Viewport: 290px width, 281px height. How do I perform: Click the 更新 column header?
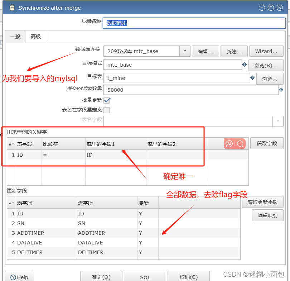tap(148, 203)
